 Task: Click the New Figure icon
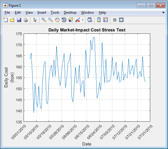(6, 20)
